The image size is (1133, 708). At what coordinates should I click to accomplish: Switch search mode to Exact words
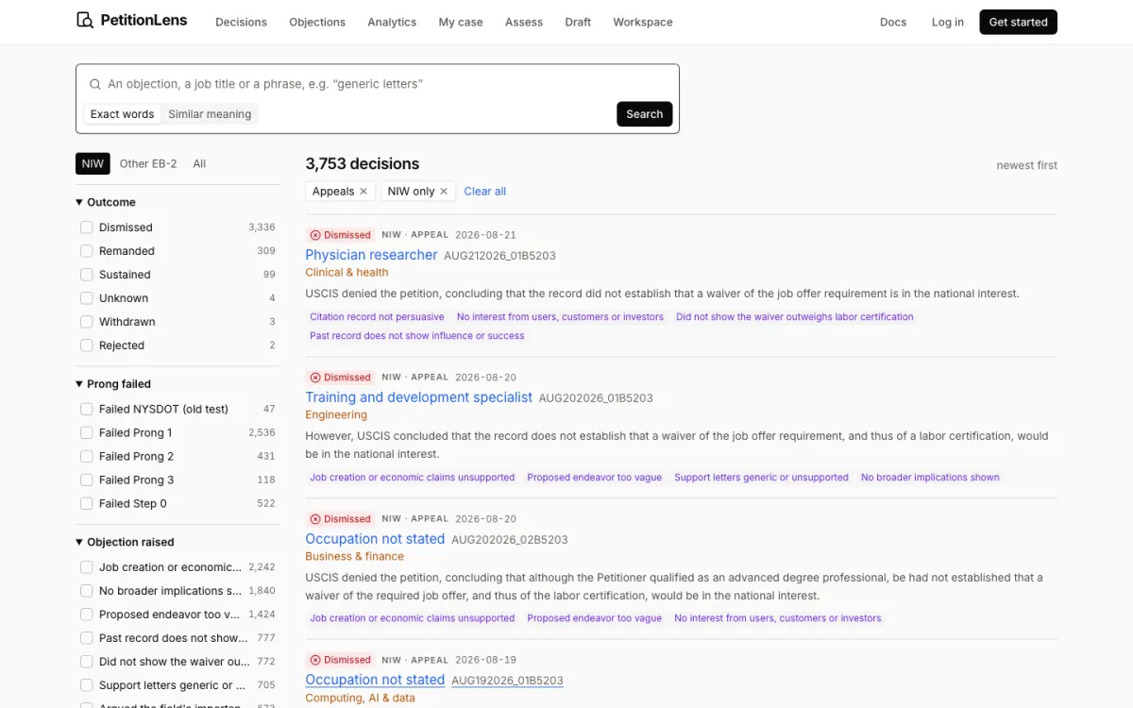coord(122,114)
